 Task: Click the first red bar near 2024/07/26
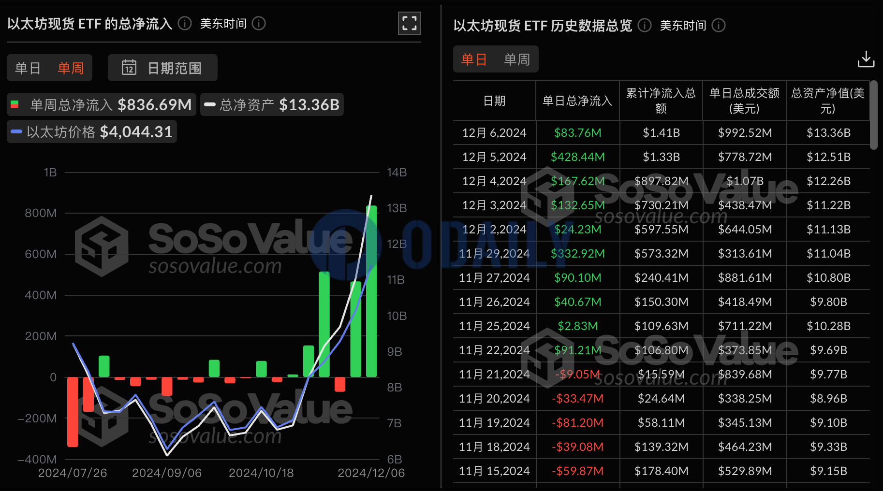coord(73,412)
